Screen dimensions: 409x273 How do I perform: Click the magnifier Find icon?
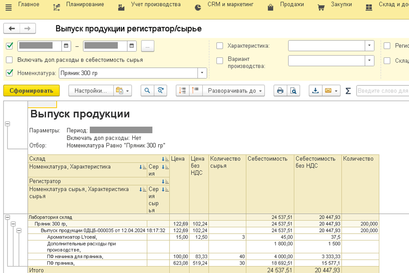[148, 91]
